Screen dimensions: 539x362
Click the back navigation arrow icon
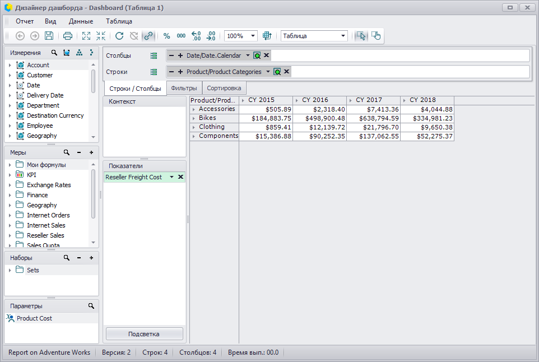(20, 36)
